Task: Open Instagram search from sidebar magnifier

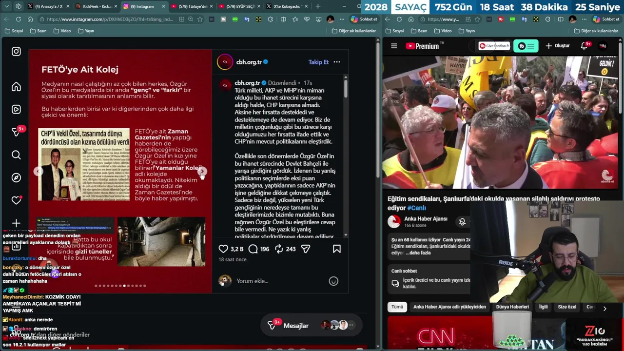Action: tap(16, 155)
